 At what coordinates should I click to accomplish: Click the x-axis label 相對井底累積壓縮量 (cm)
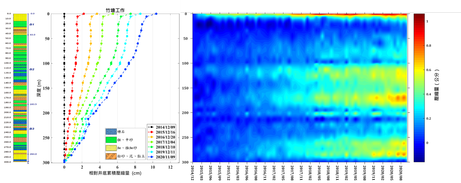click(115, 173)
